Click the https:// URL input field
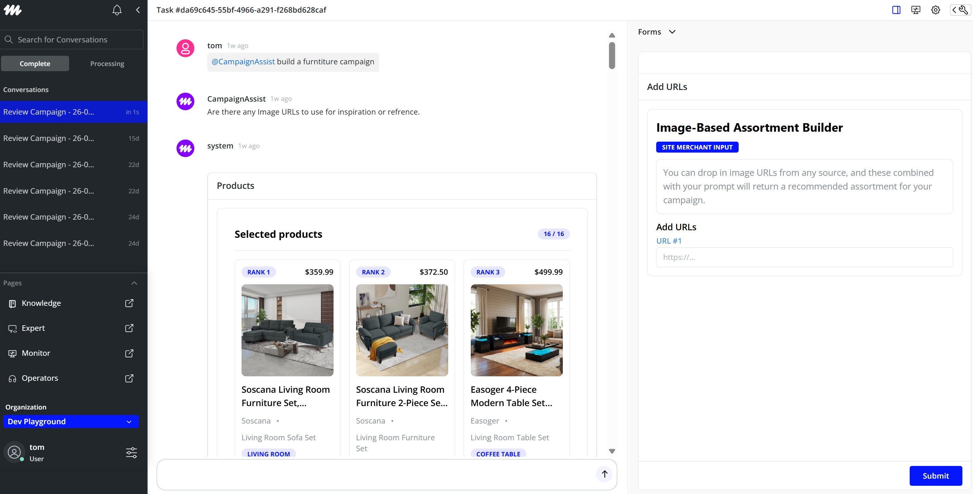The image size is (973, 494). click(805, 257)
